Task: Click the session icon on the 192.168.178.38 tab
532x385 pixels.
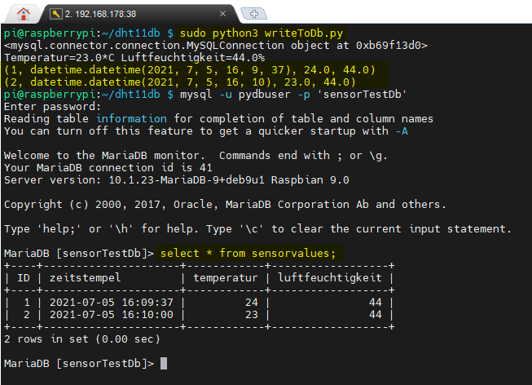Action: pos(55,14)
